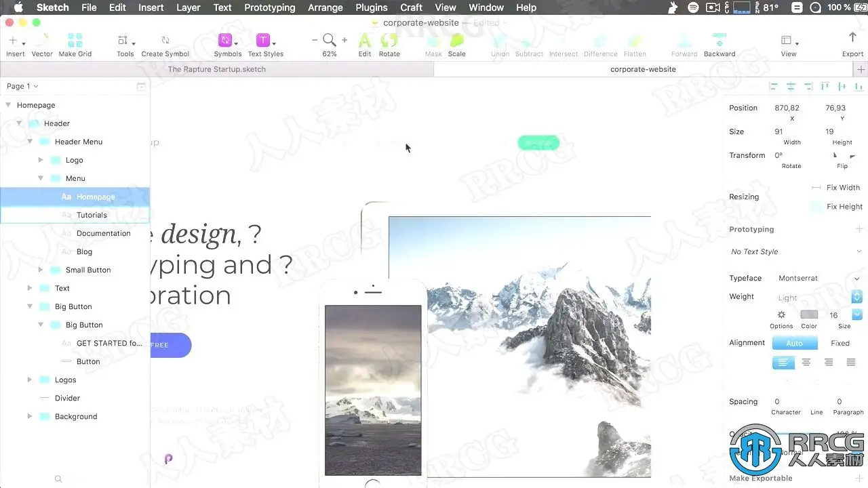Viewport: 868px width, 488px height.
Task: Select Fixed alignment mode
Action: click(x=840, y=343)
